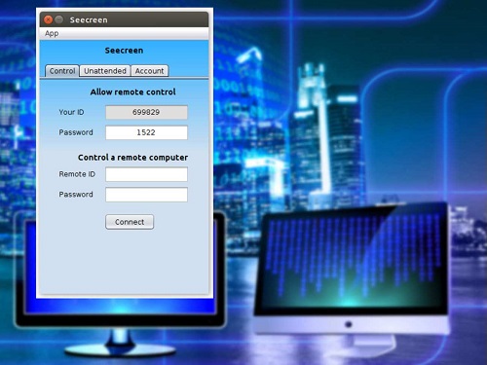
Task: Click the Your ID label
Action: pyautogui.click(x=71, y=112)
